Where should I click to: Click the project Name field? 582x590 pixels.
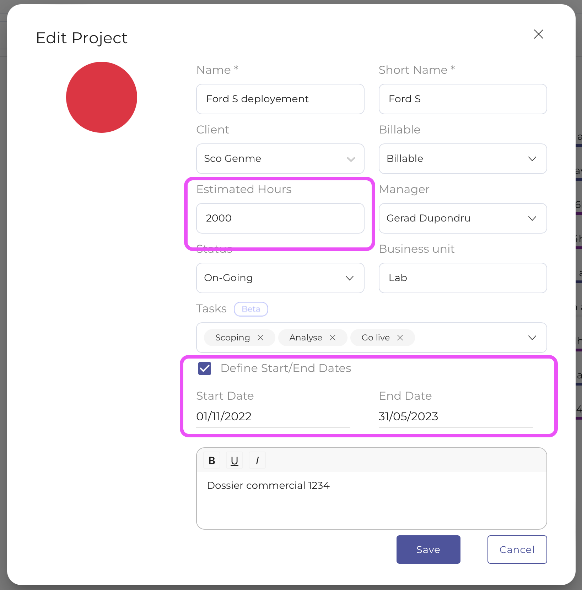tap(280, 99)
